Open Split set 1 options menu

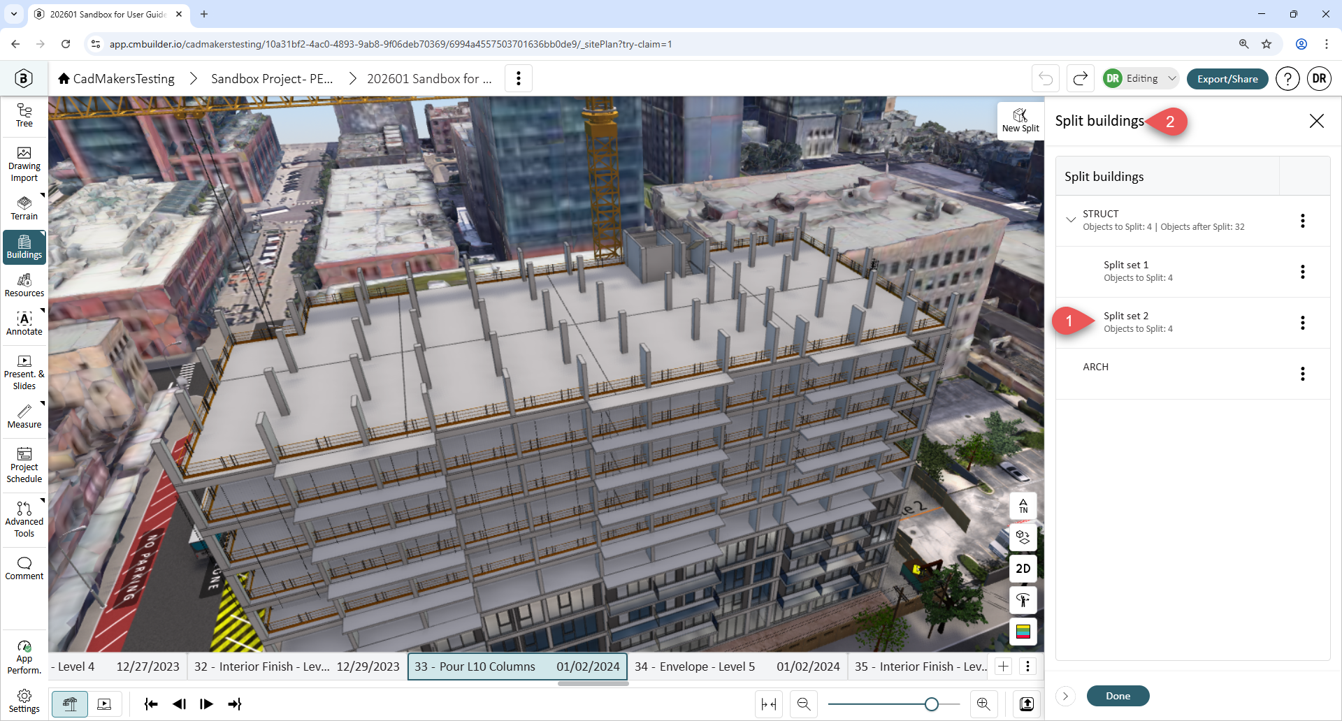pos(1302,272)
